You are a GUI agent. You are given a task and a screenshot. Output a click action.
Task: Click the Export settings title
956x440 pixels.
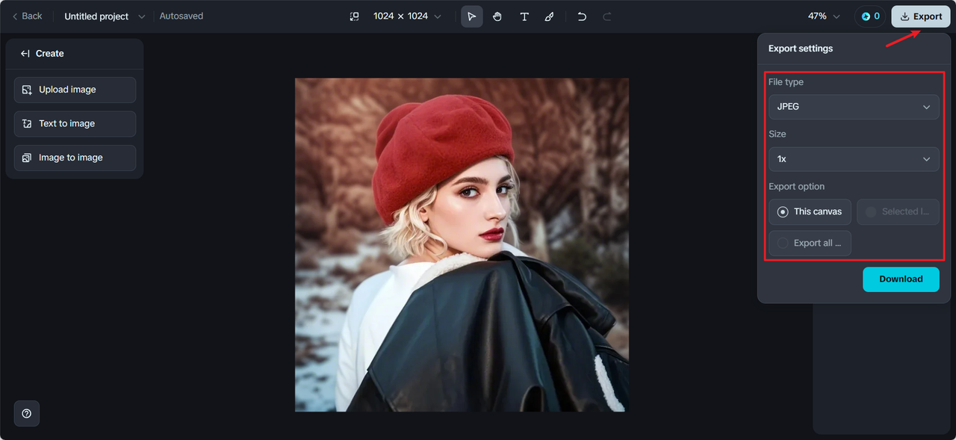pyautogui.click(x=801, y=49)
